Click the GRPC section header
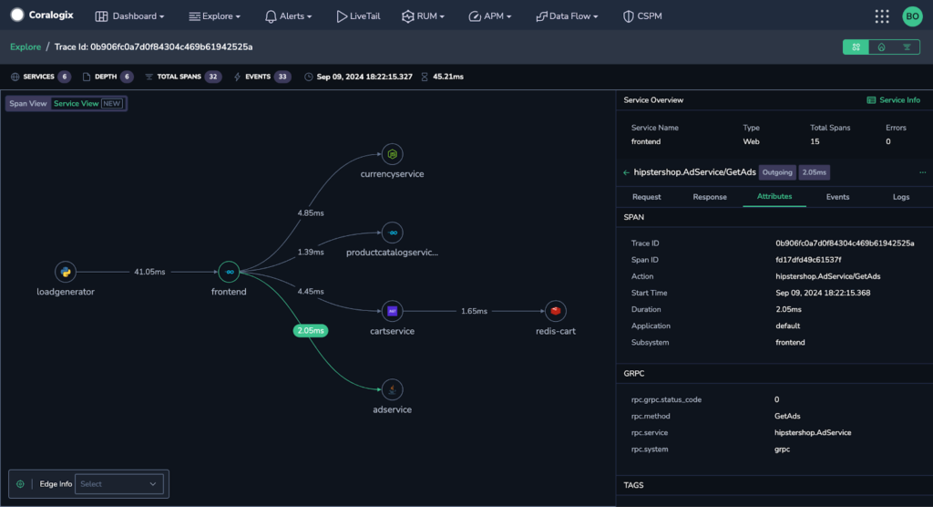Screen dimensions: 933x507 click(634, 374)
